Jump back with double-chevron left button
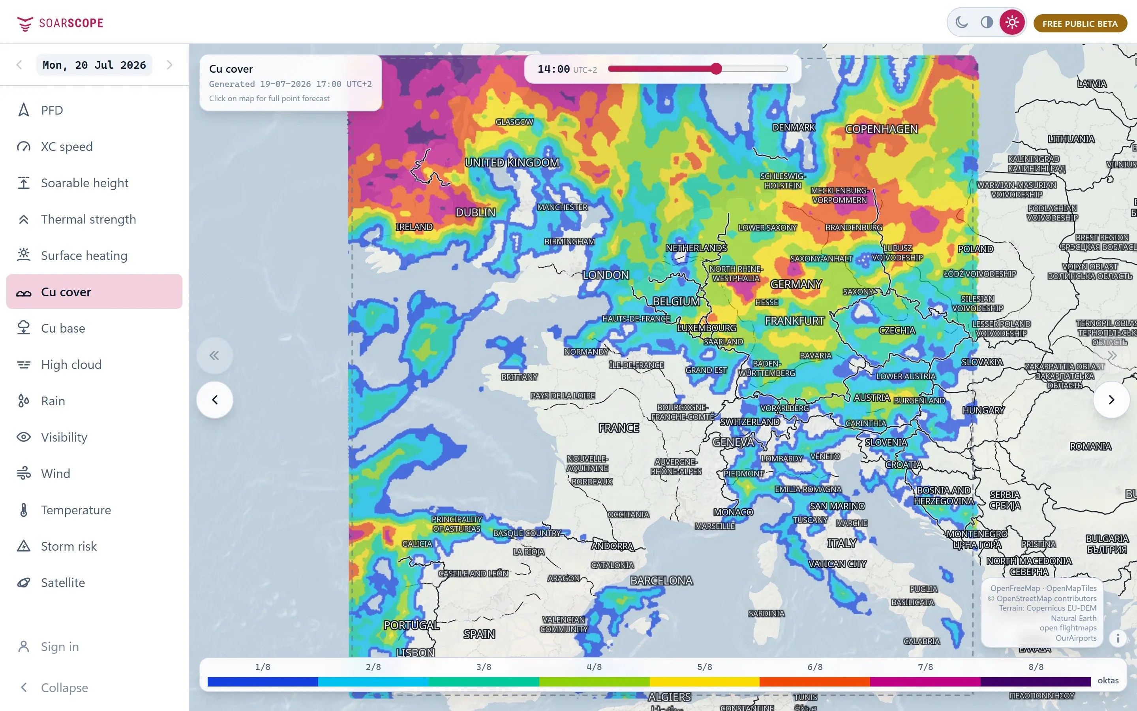 214,355
